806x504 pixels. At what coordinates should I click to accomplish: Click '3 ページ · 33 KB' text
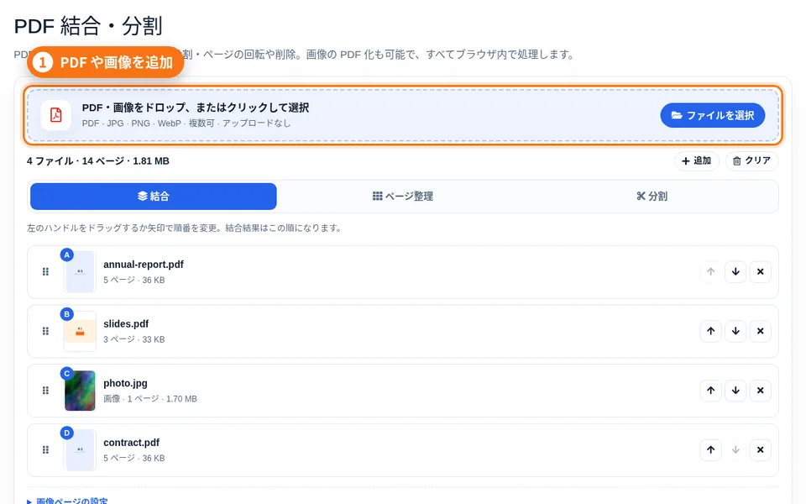pyautogui.click(x=134, y=339)
